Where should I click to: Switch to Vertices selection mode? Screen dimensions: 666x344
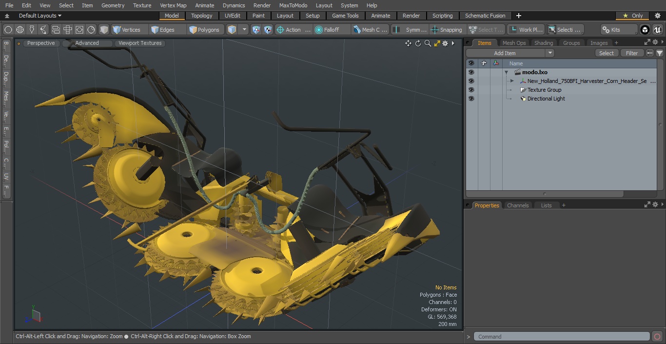(130, 30)
